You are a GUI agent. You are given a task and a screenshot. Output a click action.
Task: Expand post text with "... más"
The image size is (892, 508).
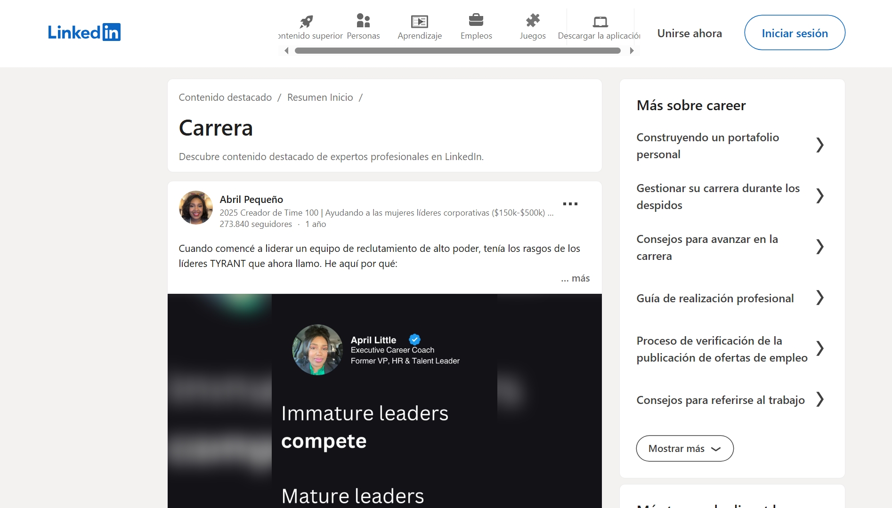tap(575, 278)
